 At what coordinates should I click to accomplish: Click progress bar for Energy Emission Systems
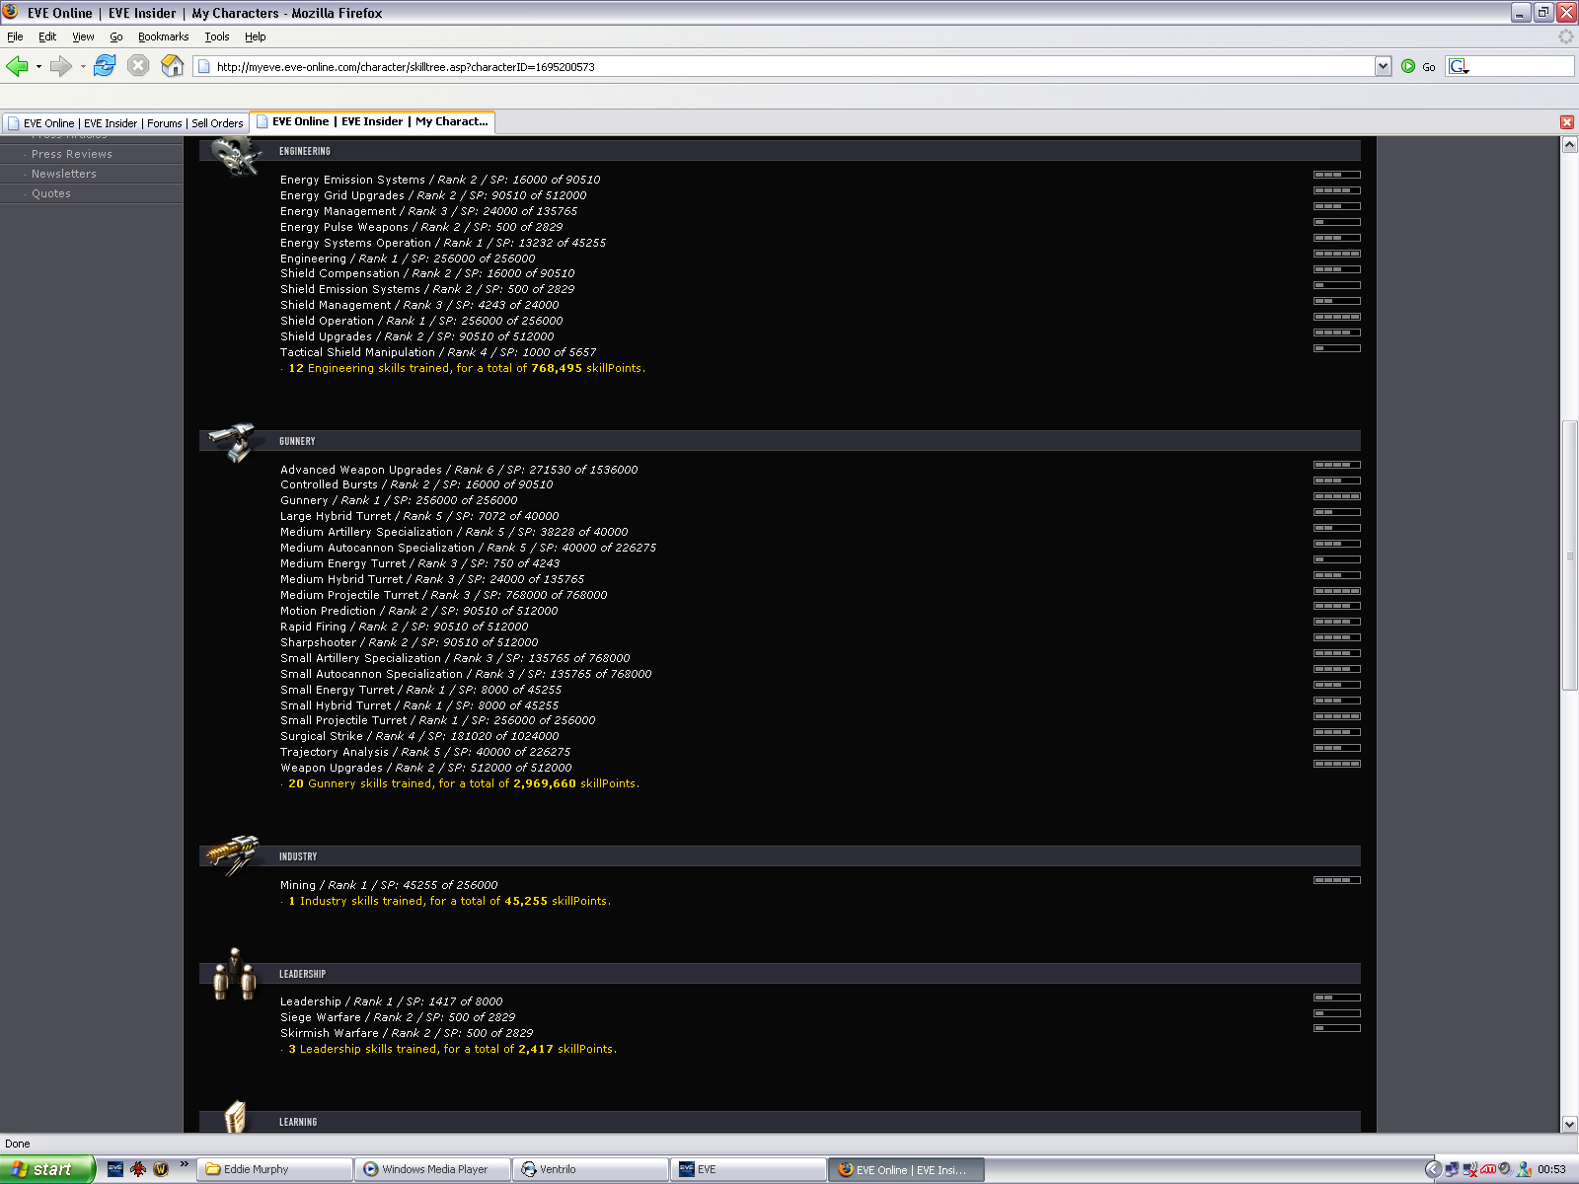pyautogui.click(x=1337, y=175)
